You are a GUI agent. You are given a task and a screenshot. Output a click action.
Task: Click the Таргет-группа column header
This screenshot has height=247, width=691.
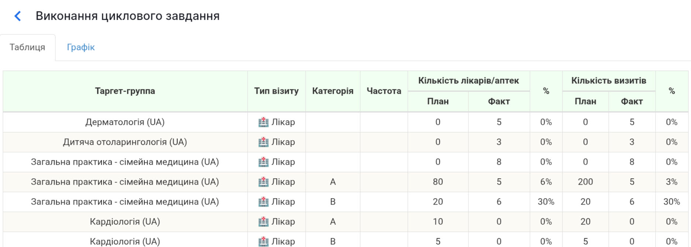125,91
